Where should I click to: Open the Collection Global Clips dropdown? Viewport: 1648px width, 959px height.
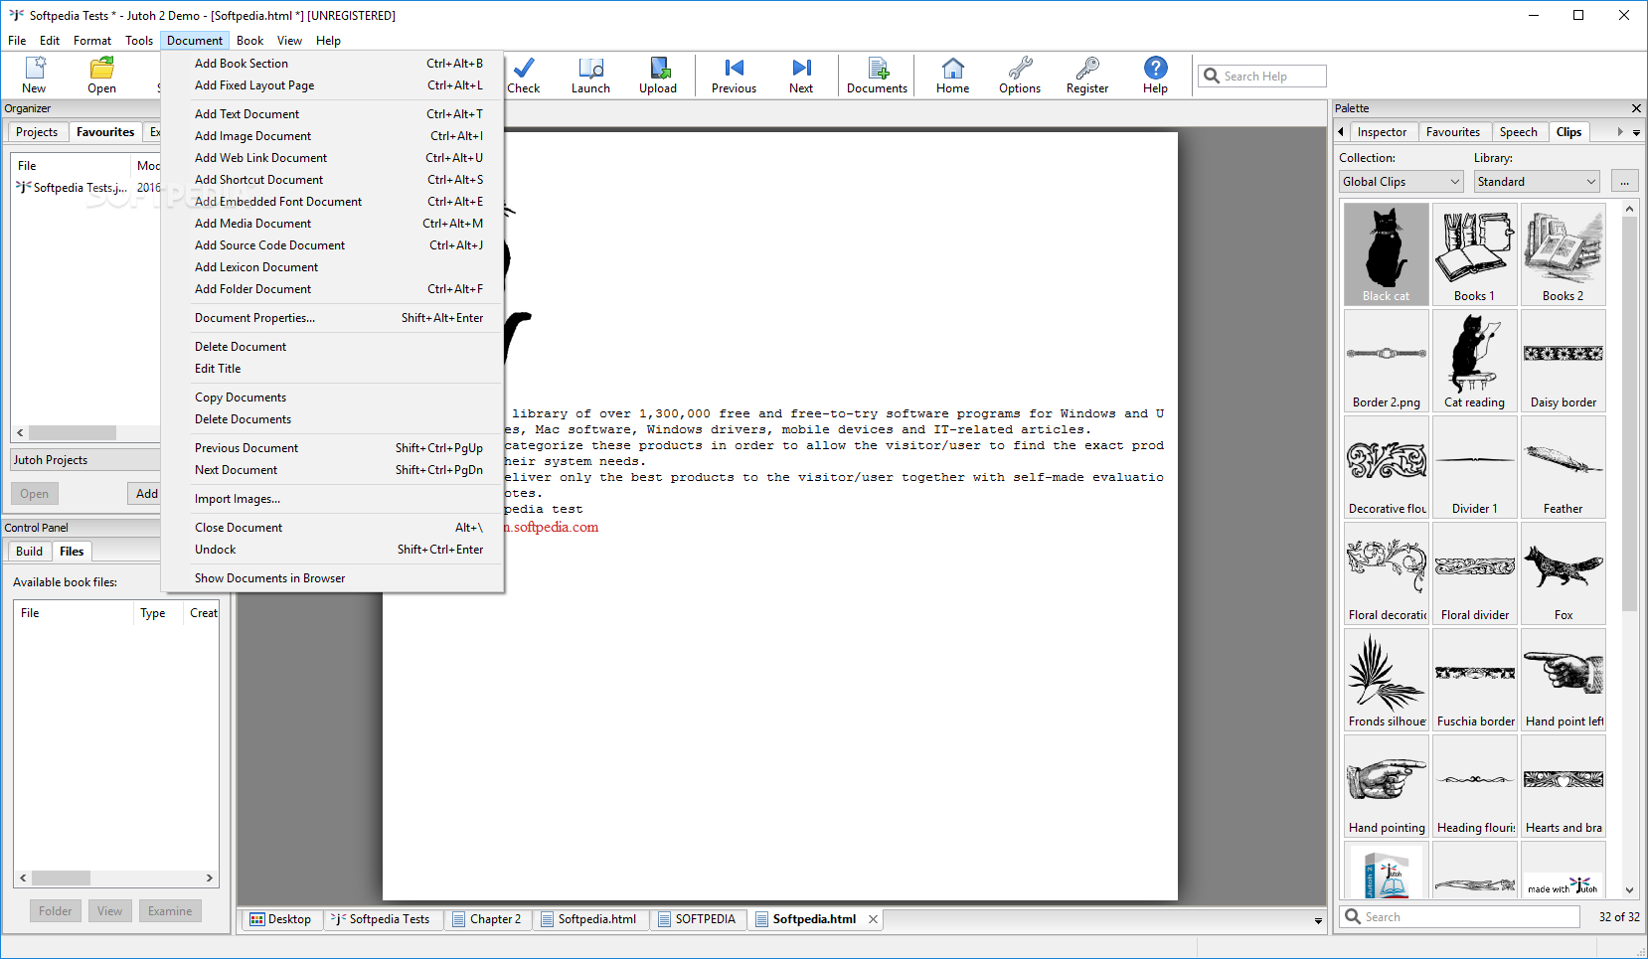1401,182
